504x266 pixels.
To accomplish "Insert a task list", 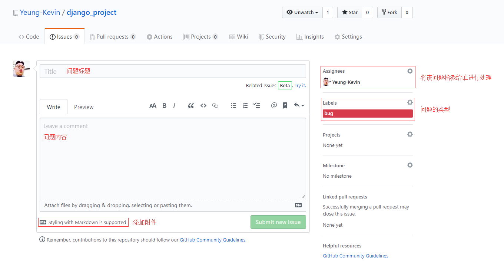I will click(256, 106).
